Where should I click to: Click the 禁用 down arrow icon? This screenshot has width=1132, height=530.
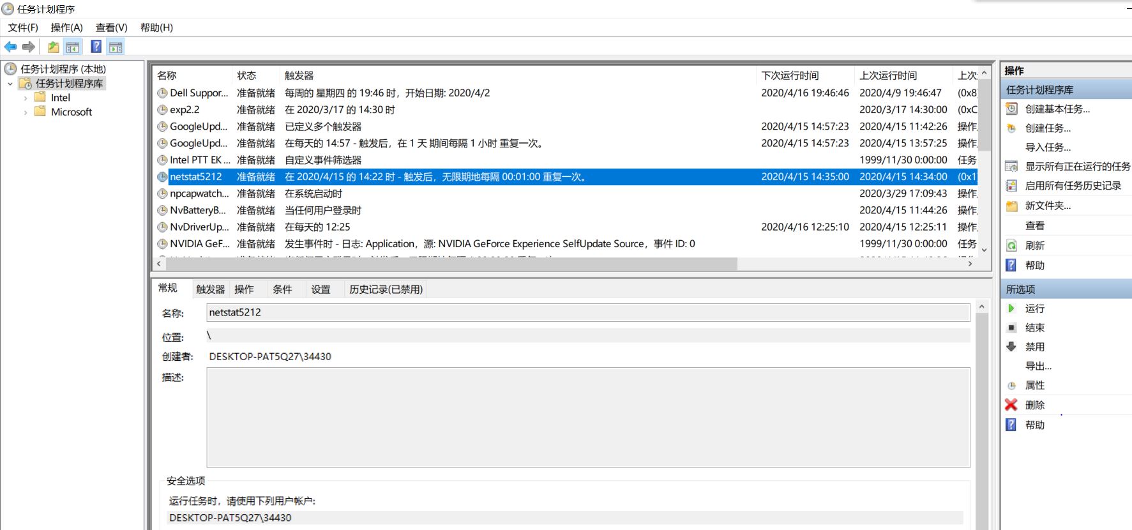point(1011,347)
